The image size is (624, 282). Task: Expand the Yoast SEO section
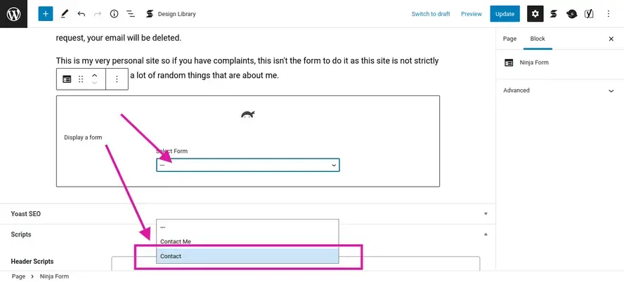click(486, 213)
